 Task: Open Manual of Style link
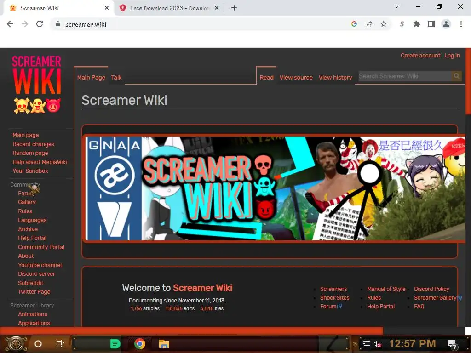[386, 289]
